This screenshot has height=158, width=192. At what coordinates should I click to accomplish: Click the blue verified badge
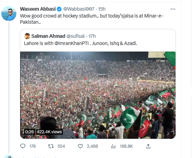[x=59, y=9]
